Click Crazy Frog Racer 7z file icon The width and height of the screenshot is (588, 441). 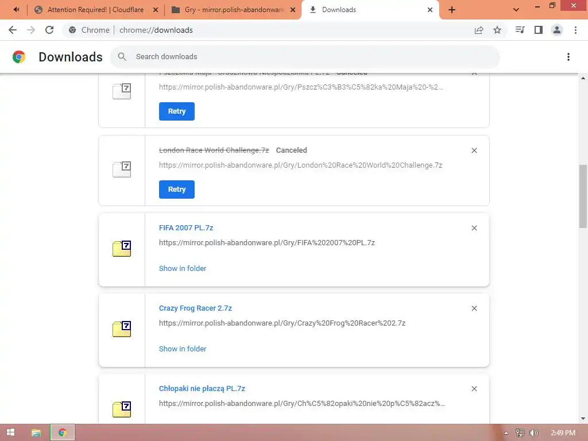(x=122, y=329)
